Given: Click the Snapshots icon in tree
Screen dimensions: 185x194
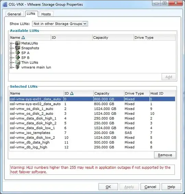Looking at the screenshot, I should (x=18, y=48).
